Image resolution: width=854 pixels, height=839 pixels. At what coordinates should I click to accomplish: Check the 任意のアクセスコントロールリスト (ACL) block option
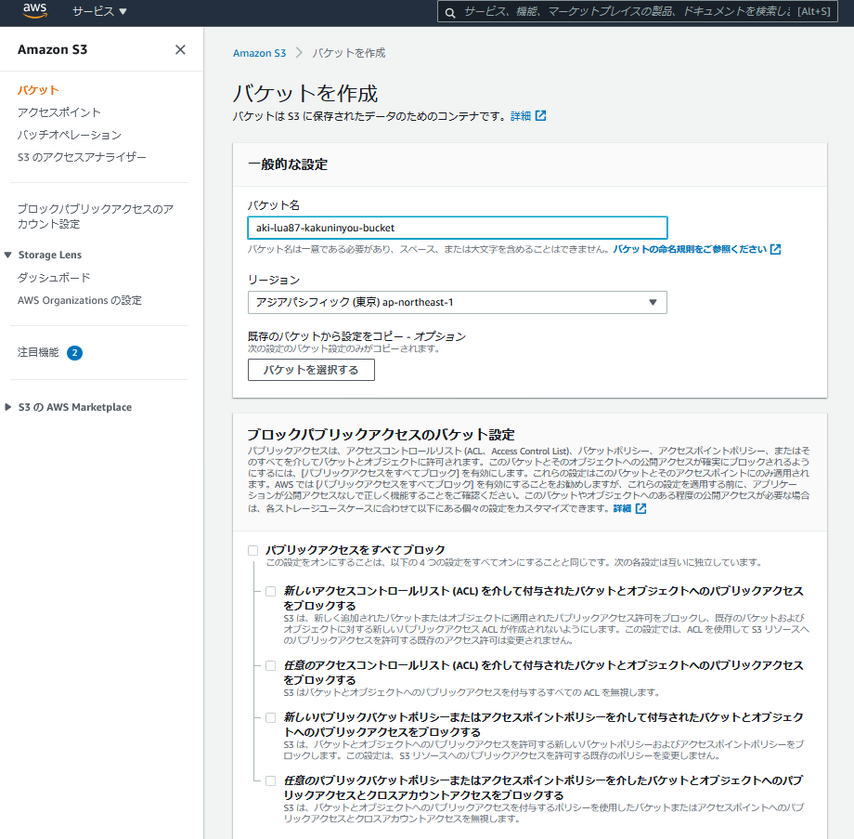(x=271, y=665)
